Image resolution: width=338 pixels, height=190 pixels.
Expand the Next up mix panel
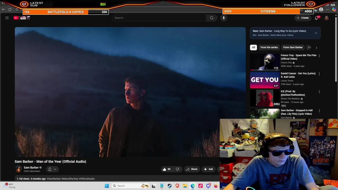tap(316, 33)
